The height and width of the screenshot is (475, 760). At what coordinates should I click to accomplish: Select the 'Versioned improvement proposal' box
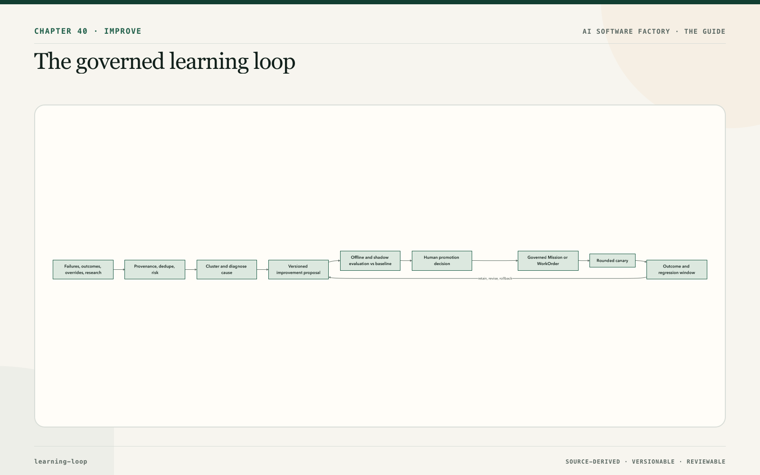click(x=298, y=269)
